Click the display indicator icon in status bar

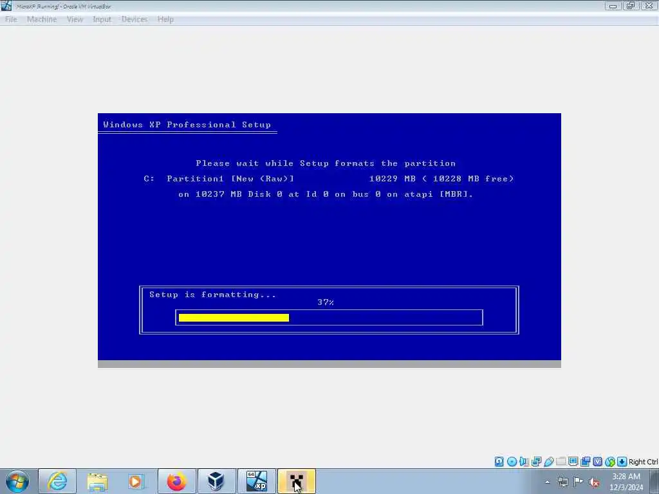[x=573, y=462]
